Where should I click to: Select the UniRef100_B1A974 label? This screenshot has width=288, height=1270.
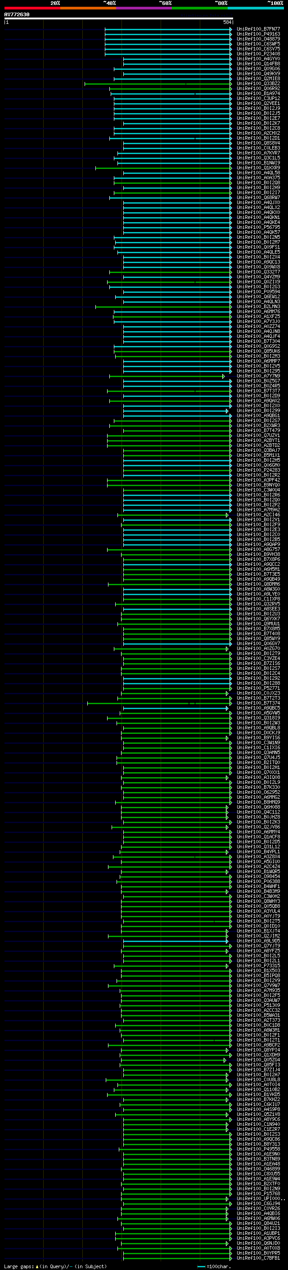(x=258, y=94)
